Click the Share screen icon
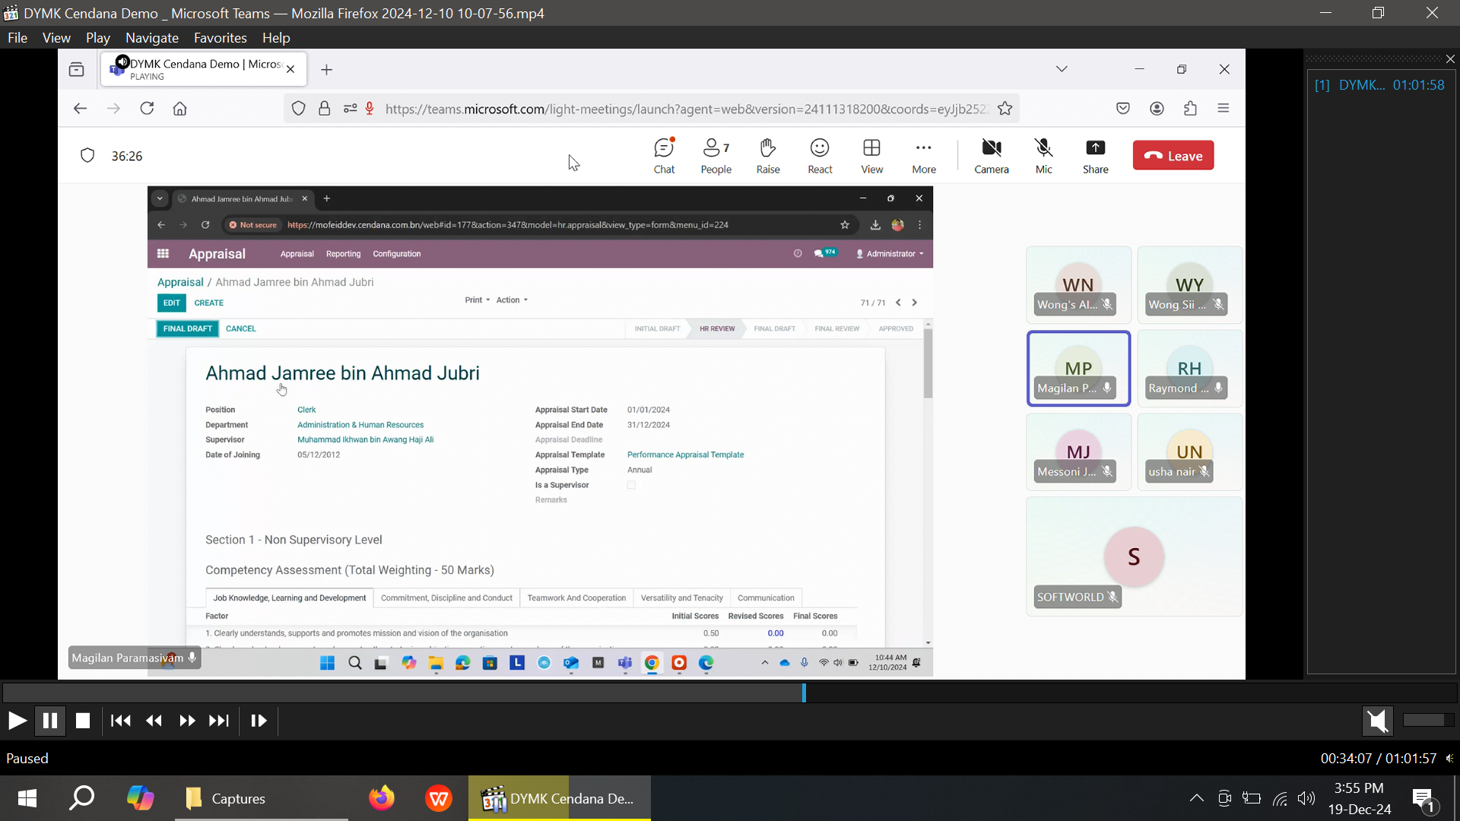This screenshot has height=821, width=1460. pyautogui.click(x=1095, y=156)
